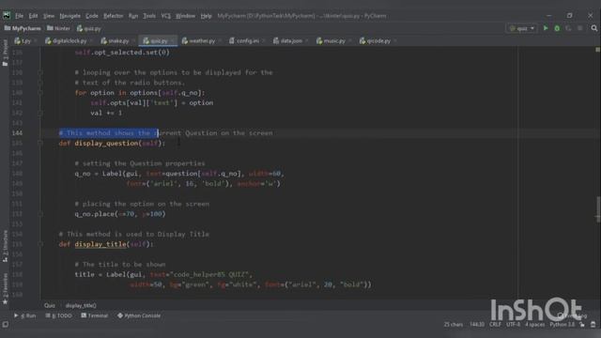Open the File menu
601x338 pixels.
(19, 16)
